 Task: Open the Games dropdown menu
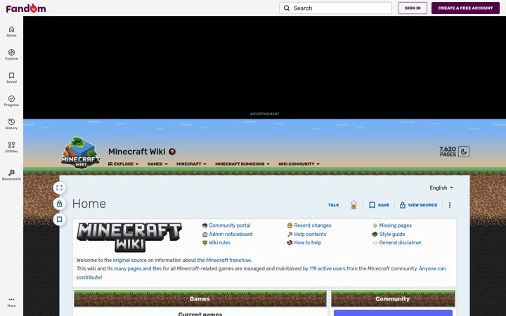[157, 164]
